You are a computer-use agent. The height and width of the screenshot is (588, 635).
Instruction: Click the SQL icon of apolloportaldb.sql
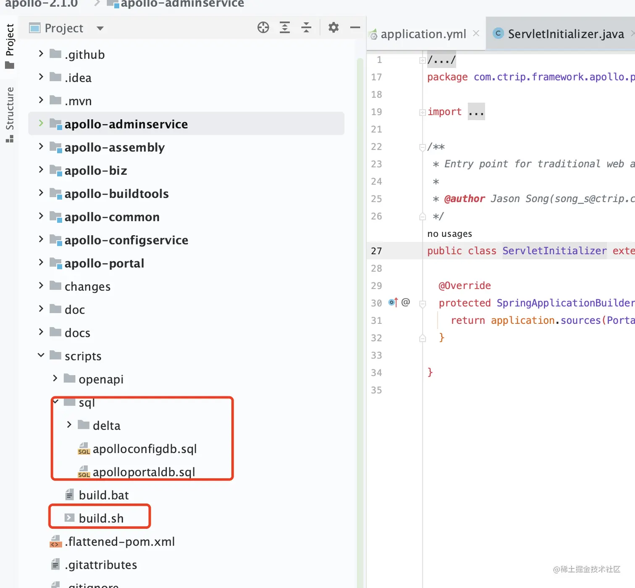(84, 472)
